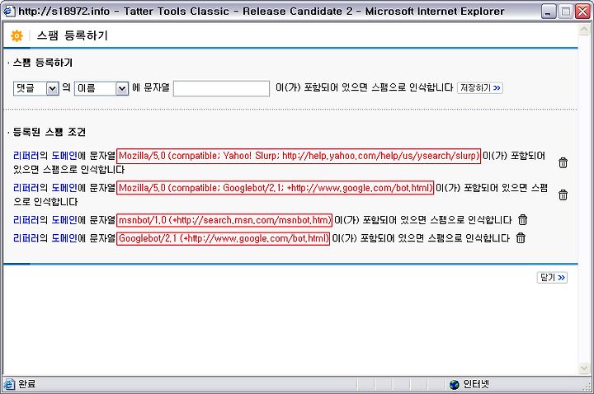Viewport: 594px width, 394px height.
Task: Click 리퍼러 link in Mozilla Googlebot compatible rule
Action: coord(26,187)
